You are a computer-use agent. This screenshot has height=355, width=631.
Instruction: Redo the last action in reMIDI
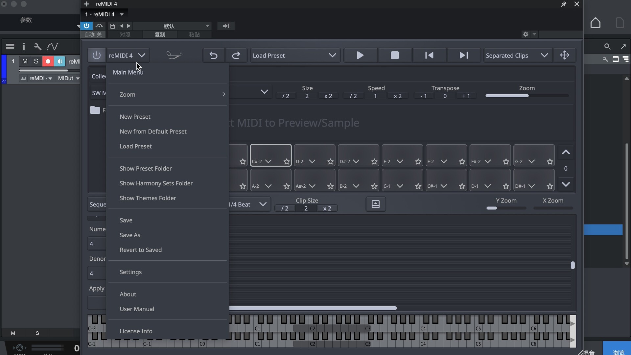pyautogui.click(x=236, y=55)
